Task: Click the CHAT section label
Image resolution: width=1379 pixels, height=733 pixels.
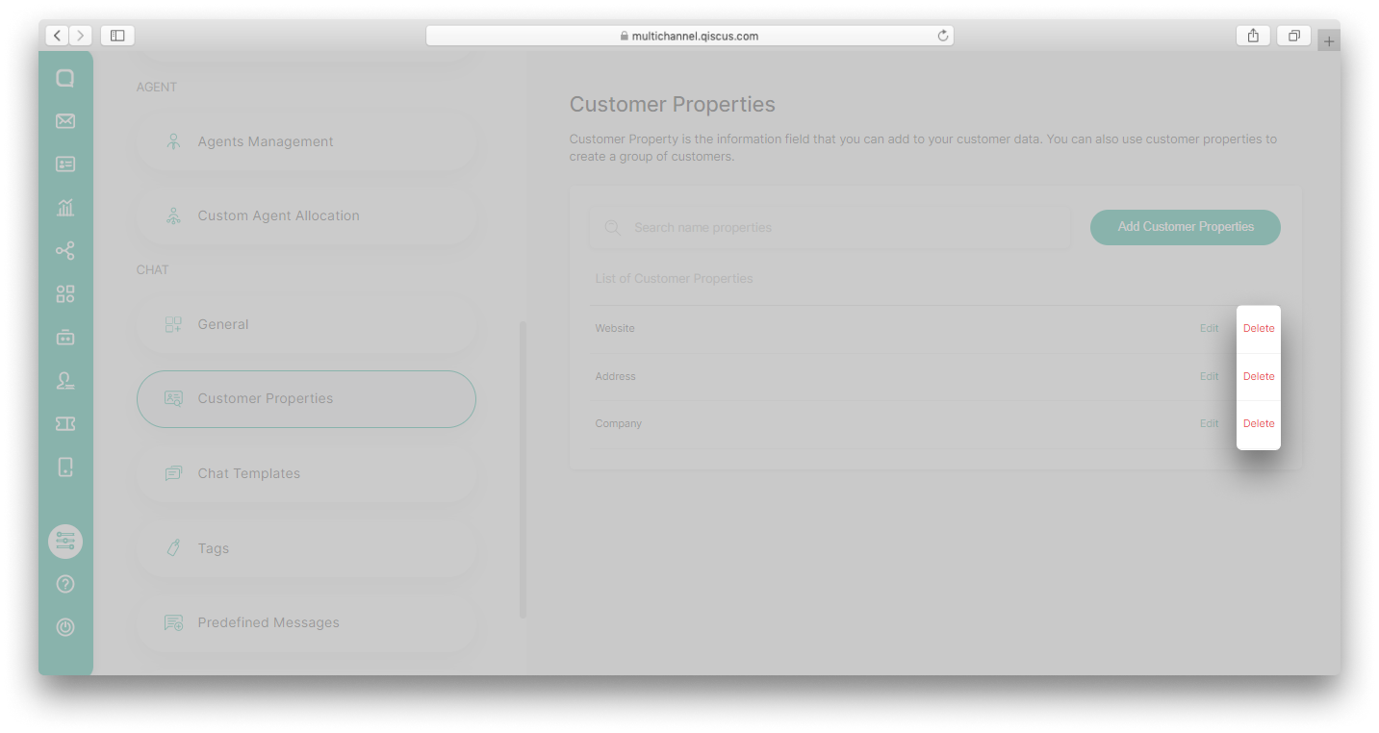Action: point(152,269)
